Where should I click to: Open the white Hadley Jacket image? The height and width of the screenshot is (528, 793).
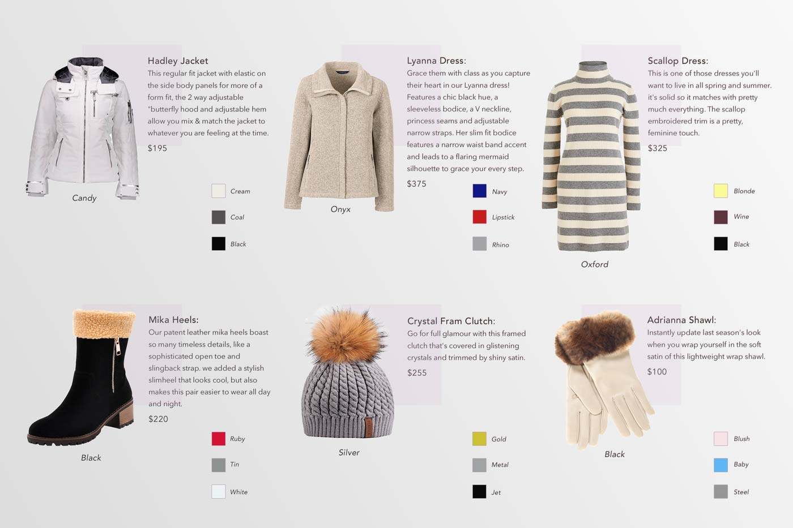(83, 128)
